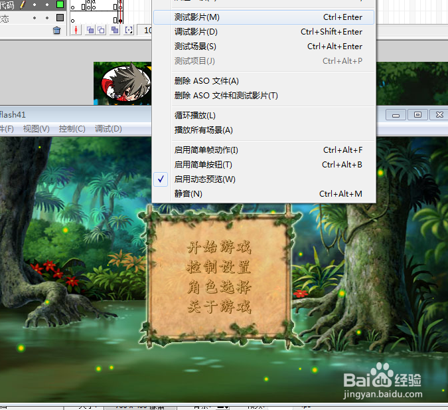Close the flash41 test window
Image resolution: width=448 pixels, height=410 pixels.
439,115
